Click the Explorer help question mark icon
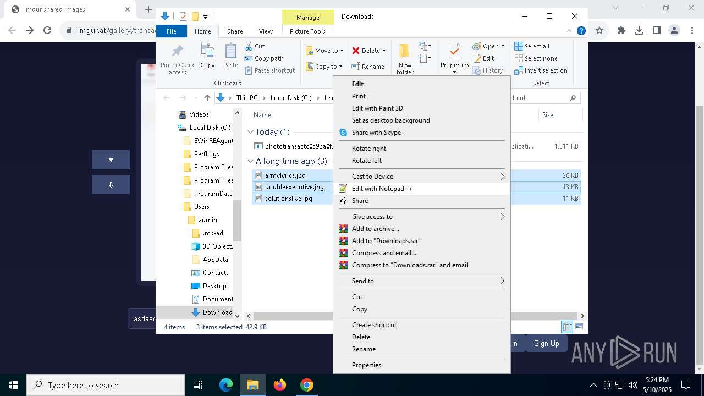Image resolution: width=704 pixels, height=396 pixels. (581, 31)
